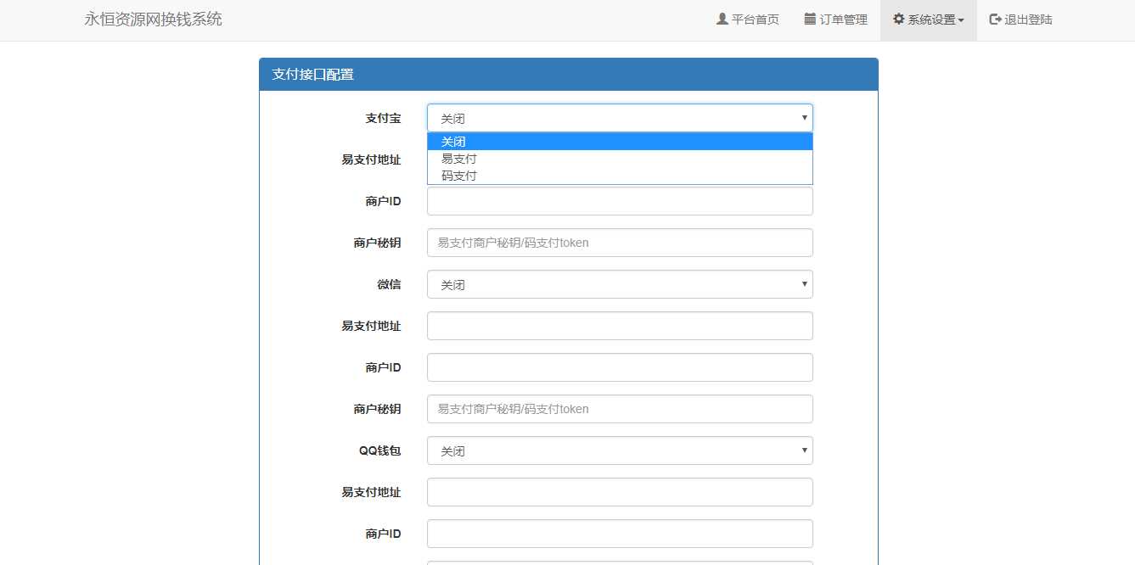The image size is (1135, 565).
Task: Click the 商户ID field under 支付宝
Action: (619, 201)
